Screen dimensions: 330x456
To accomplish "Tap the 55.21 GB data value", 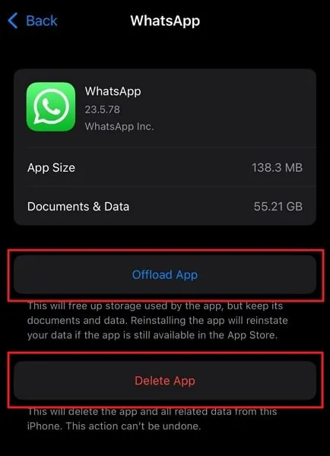I will point(278,207).
